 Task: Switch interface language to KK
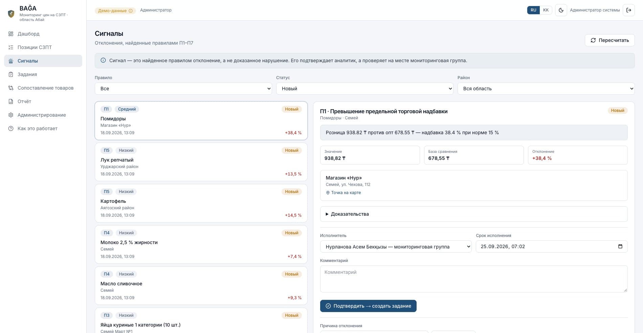coord(546,10)
